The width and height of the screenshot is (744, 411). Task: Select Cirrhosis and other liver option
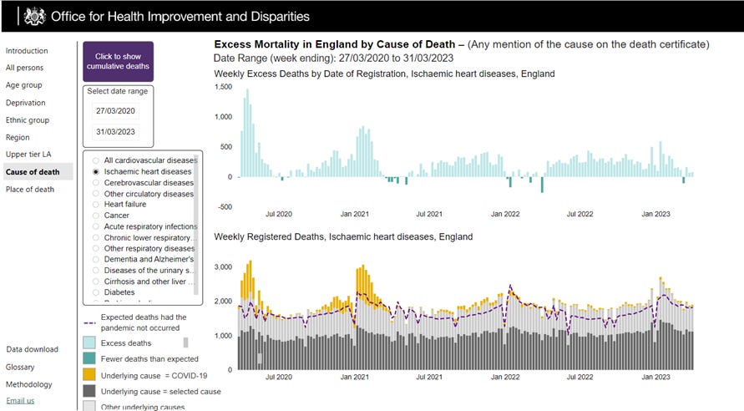point(96,282)
